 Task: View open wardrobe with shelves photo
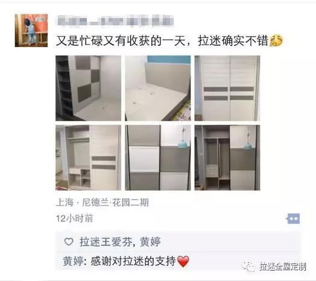[x=88, y=157]
